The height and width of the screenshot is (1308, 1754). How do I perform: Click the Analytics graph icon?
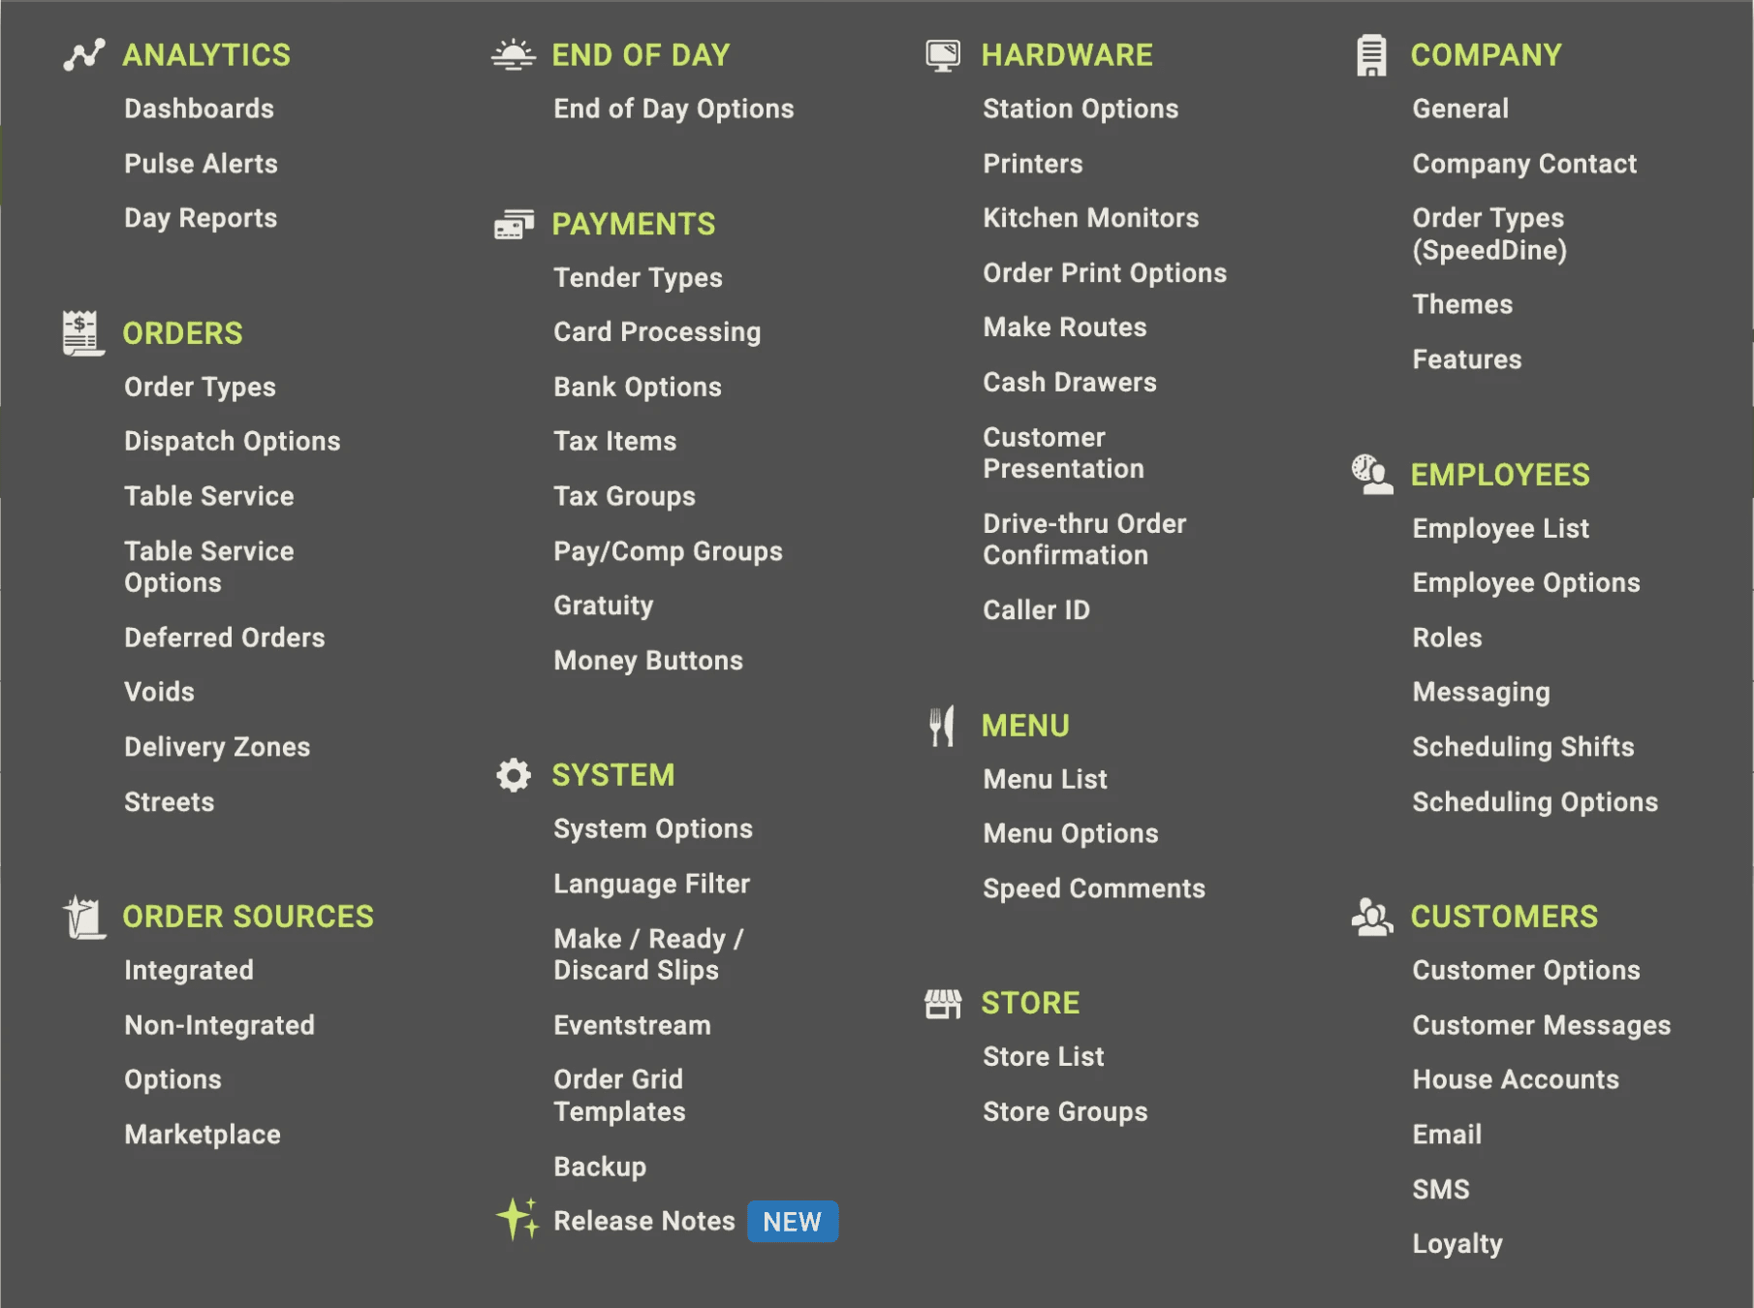(x=84, y=54)
